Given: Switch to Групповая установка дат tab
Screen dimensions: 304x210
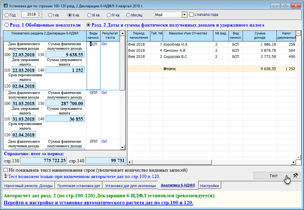Looking at the screenshot, I should (x=78, y=186).
